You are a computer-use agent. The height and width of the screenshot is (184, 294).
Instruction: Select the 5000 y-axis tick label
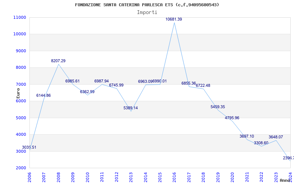tap(20, 118)
